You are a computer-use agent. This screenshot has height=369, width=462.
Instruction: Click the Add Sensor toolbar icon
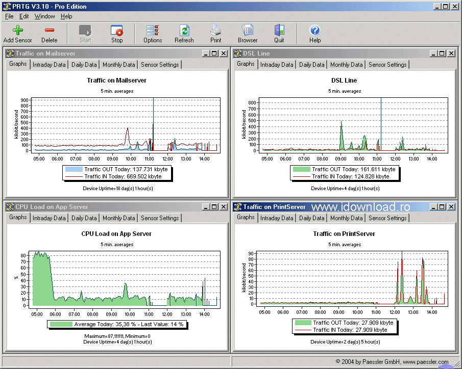pyautogui.click(x=18, y=30)
